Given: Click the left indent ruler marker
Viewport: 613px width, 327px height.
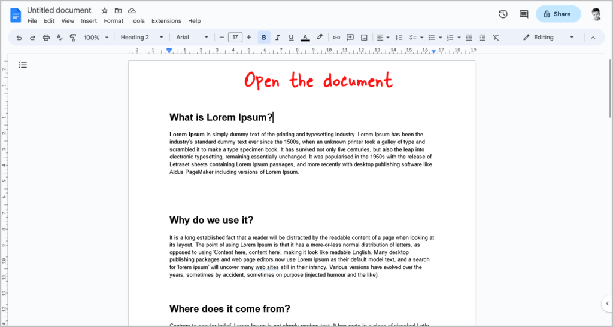Looking at the screenshot, I should [x=169, y=50].
